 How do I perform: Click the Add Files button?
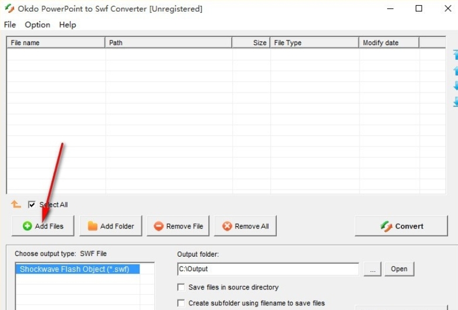pyautogui.click(x=43, y=226)
